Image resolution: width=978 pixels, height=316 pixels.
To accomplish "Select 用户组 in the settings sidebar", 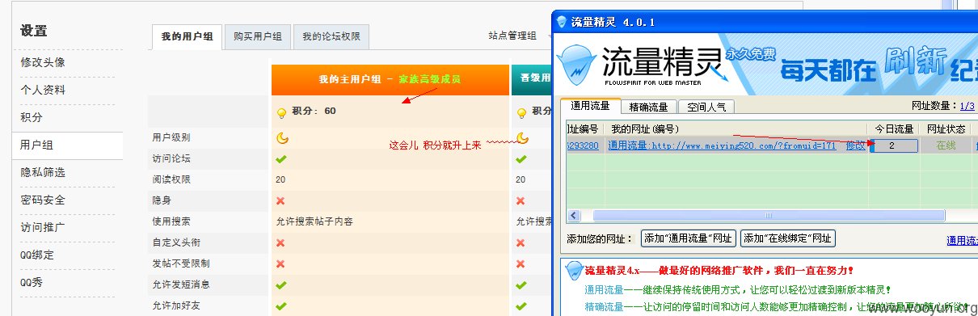I will 37,145.
